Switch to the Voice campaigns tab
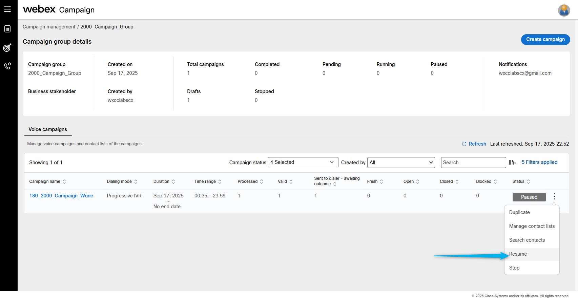 coord(48,129)
